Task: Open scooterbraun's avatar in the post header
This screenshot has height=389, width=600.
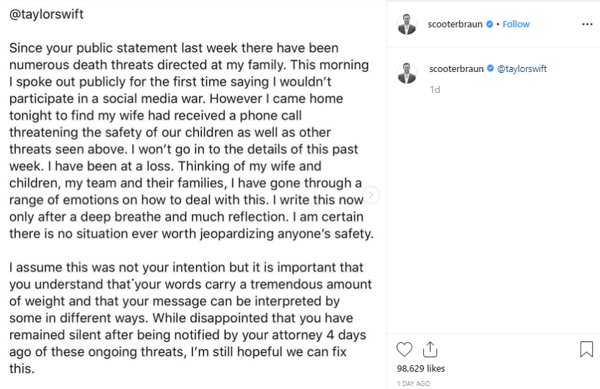Action: coord(407,24)
